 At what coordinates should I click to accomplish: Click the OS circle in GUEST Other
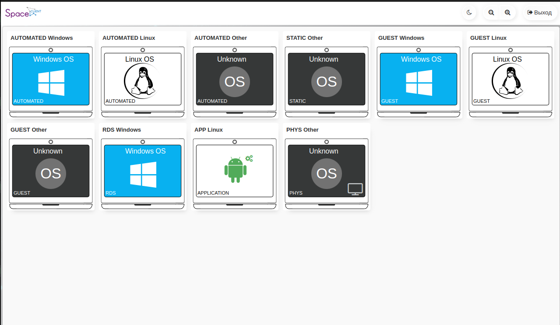pyautogui.click(x=51, y=174)
